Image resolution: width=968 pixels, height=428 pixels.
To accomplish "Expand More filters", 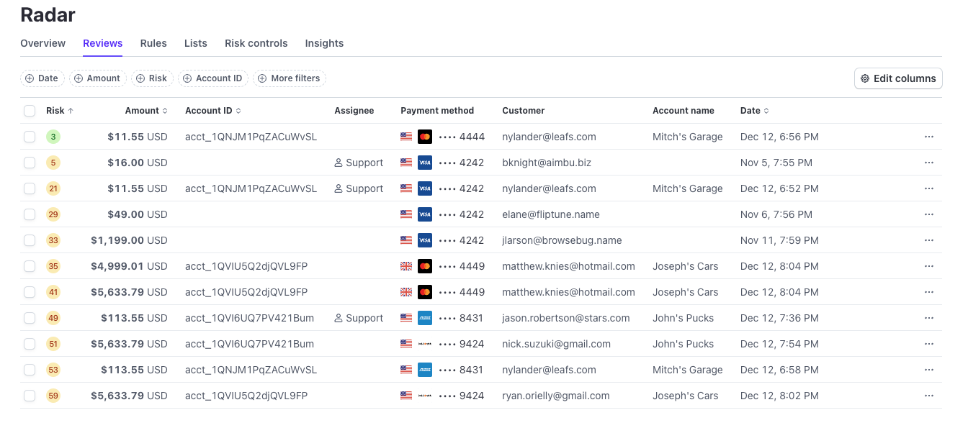I will (289, 78).
